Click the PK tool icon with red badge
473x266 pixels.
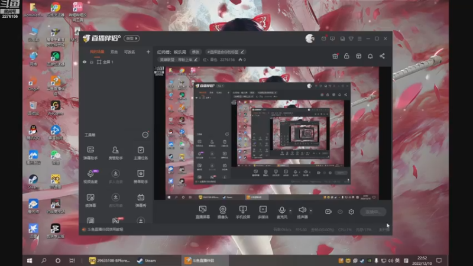[x=116, y=220]
